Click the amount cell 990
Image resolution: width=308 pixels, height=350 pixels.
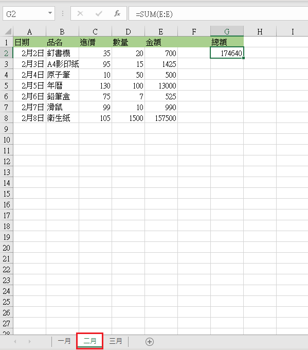[161, 107]
